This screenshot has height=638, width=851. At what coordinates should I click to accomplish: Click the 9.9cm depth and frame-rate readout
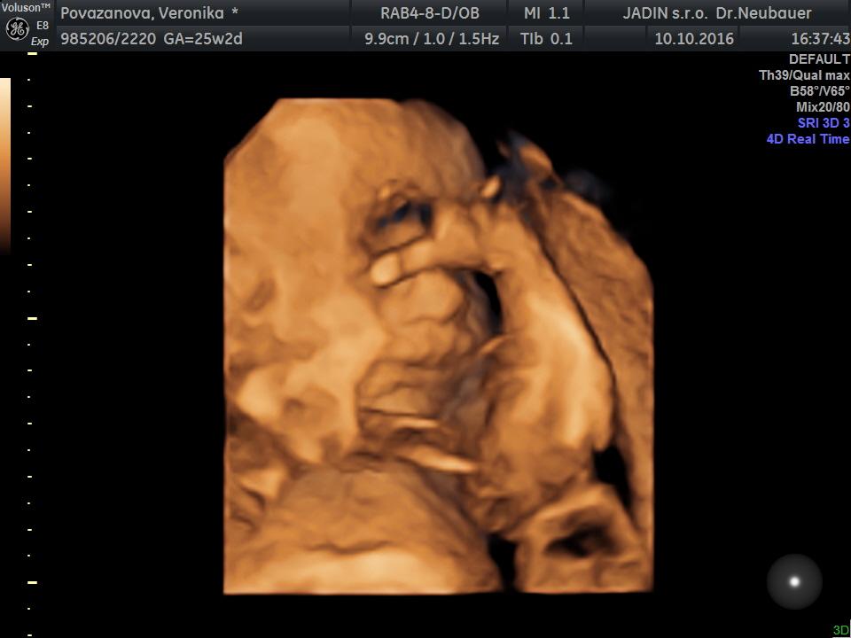pyautogui.click(x=432, y=39)
